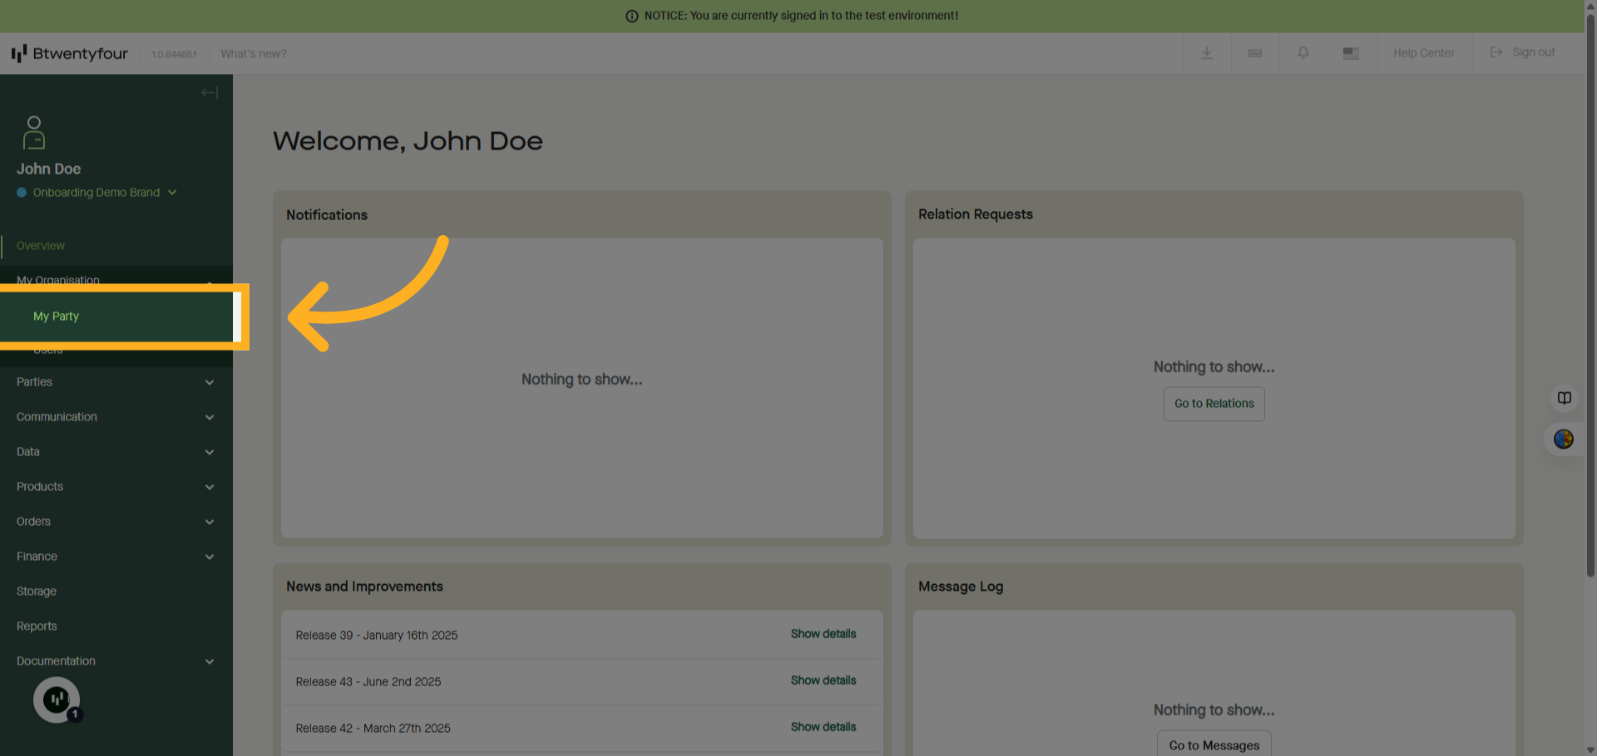The height and width of the screenshot is (756, 1597).
Task: Open the Storage menu item
Action: (x=37, y=592)
